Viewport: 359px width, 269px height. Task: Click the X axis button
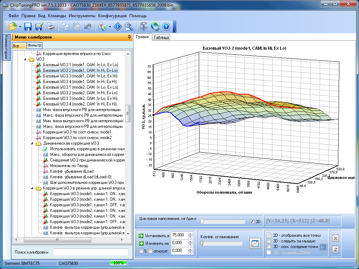pyautogui.click(x=336, y=239)
